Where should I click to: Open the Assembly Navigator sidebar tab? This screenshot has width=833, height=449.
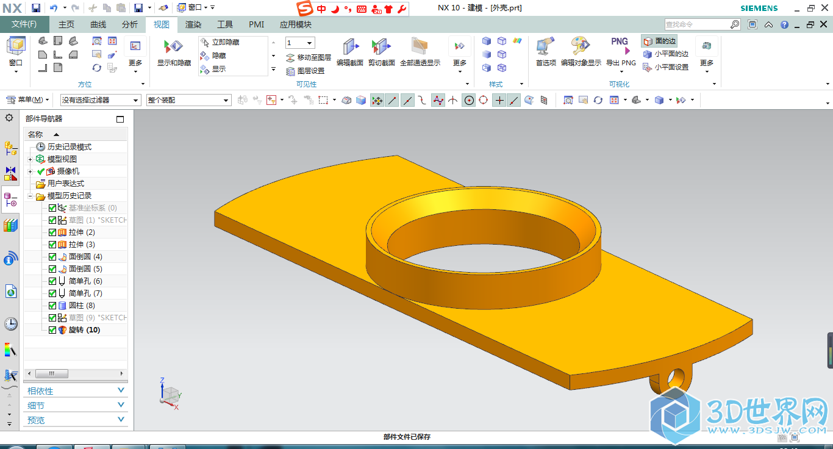pos(10,147)
